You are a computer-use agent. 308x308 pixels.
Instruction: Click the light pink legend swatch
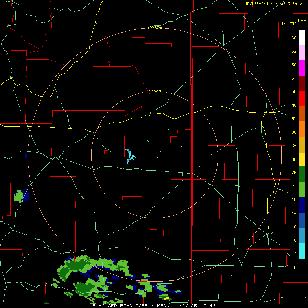click(302, 53)
